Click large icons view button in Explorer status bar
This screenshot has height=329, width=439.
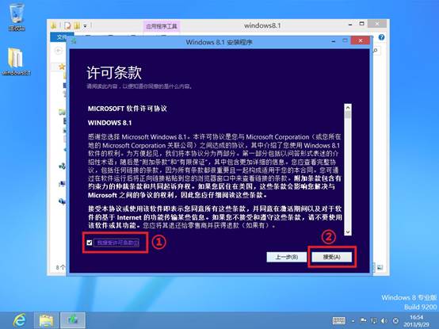pos(380,267)
